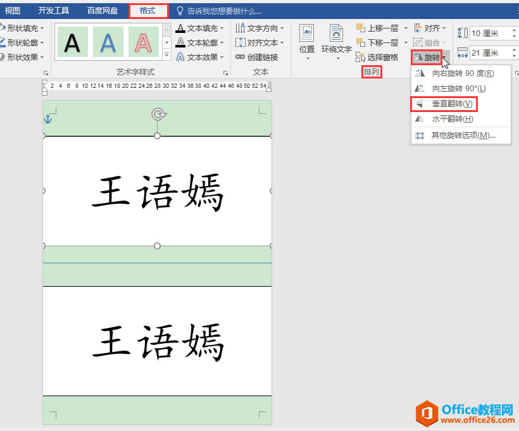Viewport: 519px width, 431px height.
Task: Click the height field showing 10 厘米
Action: click(x=491, y=33)
